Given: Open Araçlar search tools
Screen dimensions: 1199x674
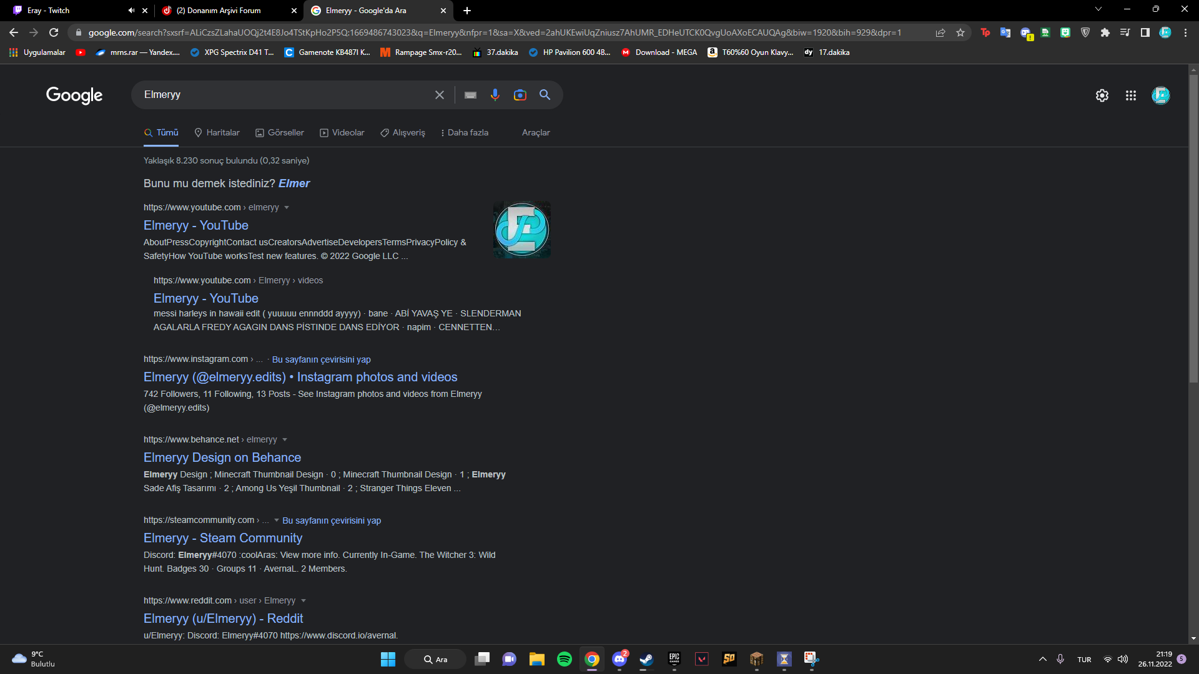Looking at the screenshot, I should 536,132.
